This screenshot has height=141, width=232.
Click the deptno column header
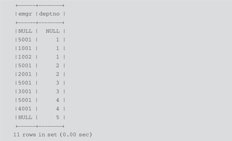tap(49, 14)
